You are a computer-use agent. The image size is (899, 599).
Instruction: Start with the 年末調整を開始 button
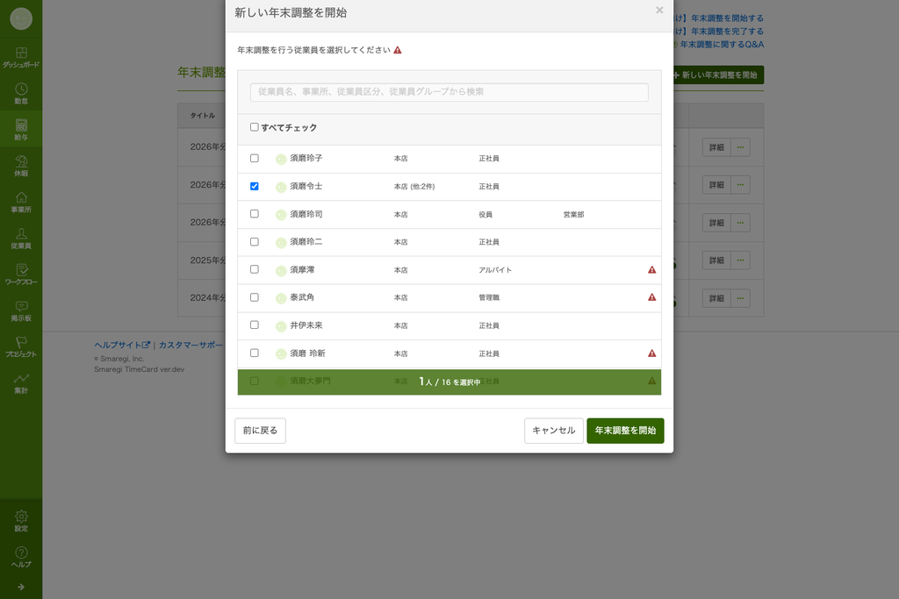625,431
